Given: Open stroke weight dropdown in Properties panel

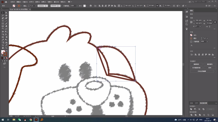Looking at the screenshot, I should [x=207, y=38].
